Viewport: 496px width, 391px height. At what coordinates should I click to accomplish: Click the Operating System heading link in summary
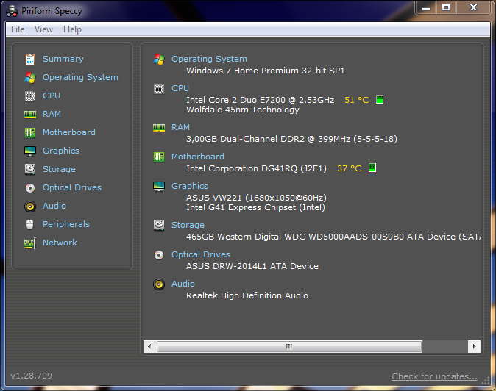209,59
